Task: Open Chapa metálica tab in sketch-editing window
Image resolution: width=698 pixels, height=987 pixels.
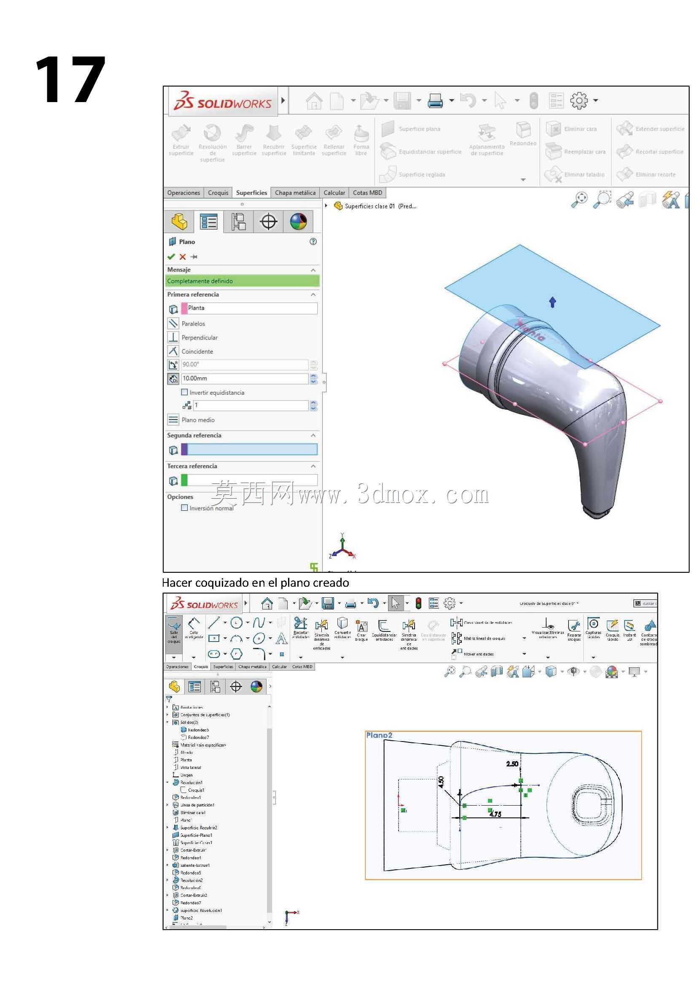Action: (252, 667)
